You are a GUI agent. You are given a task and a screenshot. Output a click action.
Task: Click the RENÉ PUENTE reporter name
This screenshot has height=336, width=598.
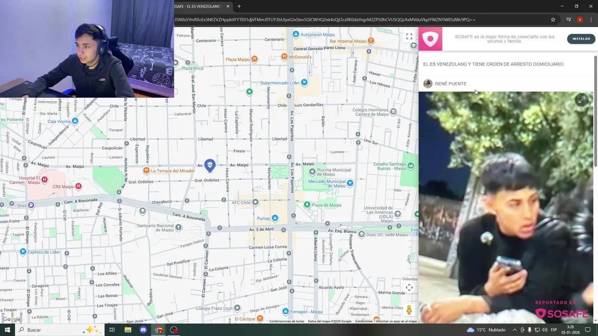tap(450, 84)
